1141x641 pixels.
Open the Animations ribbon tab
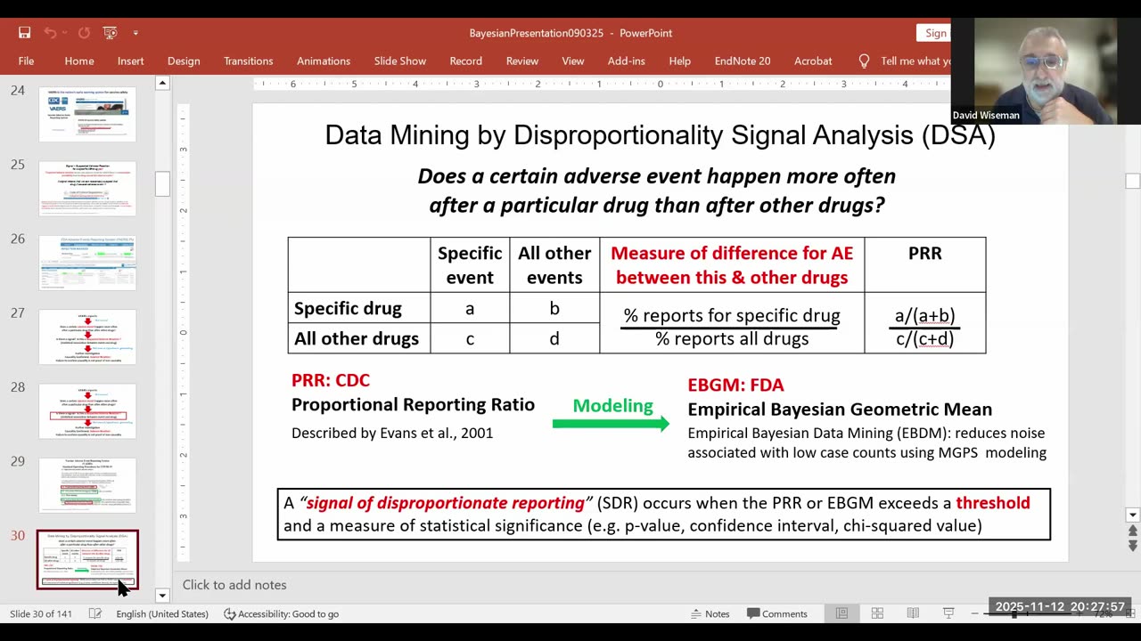pos(324,61)
